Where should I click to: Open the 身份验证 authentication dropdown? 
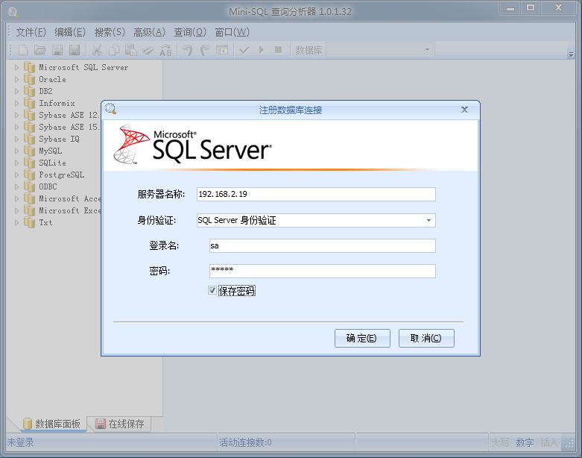tap(428, 220)
